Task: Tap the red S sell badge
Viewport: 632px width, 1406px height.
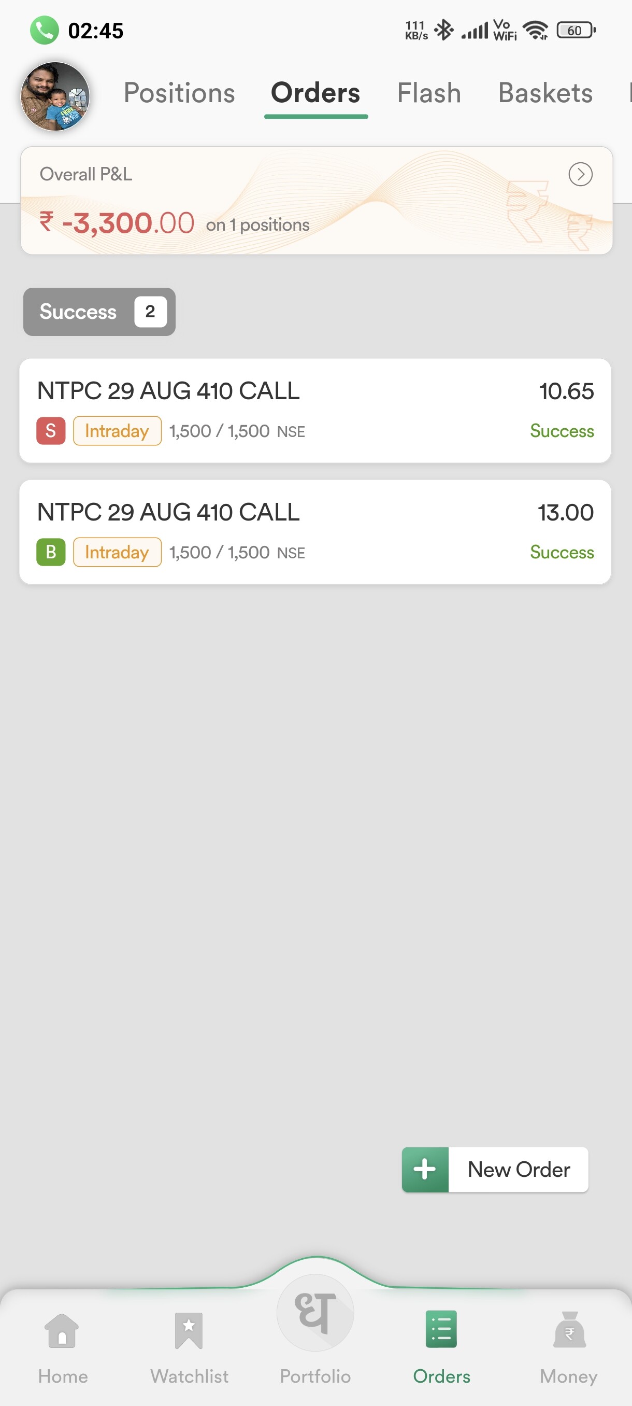Action: 51,431
